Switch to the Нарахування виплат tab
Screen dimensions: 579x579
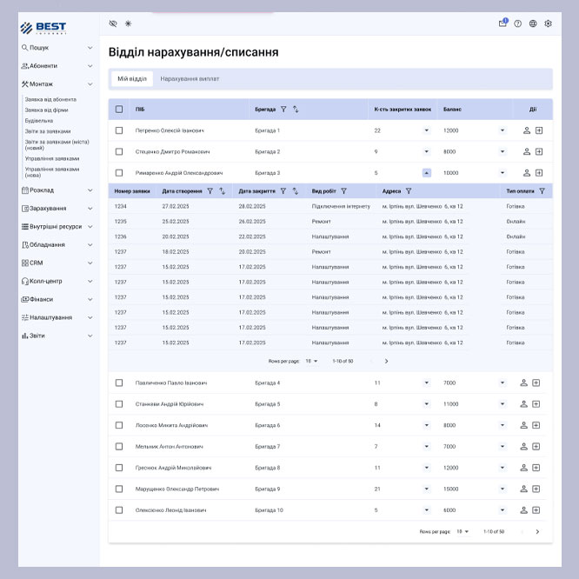[x=190, y=79]
